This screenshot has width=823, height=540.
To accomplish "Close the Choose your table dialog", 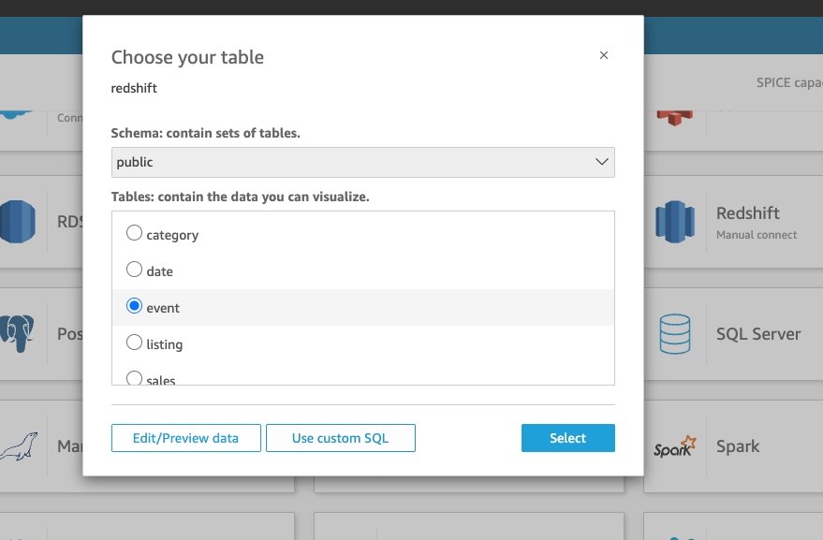I will (x=604, y=55).
